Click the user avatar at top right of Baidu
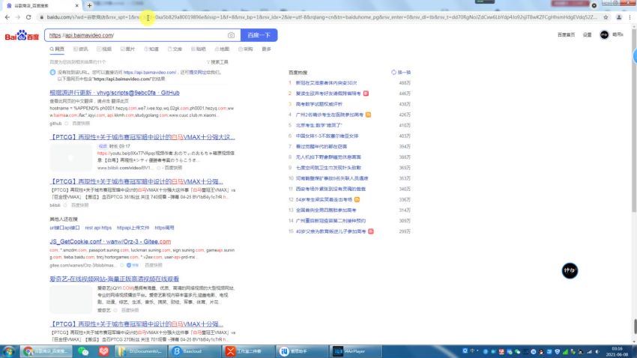Image resolution: width=637 pixels, height=358 pixels. [x=604, y=35]
